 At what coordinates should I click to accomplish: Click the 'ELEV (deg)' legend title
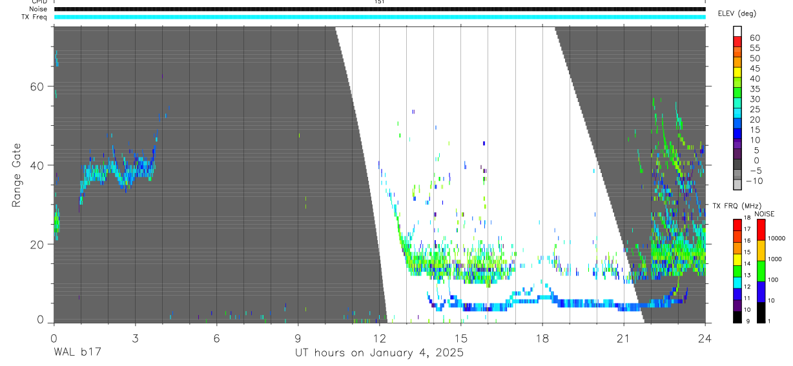737,14
